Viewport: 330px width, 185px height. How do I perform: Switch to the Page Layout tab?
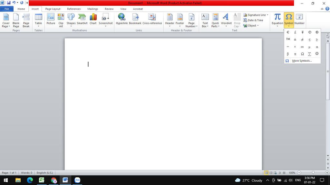pyautogui.click(x=53, y=9)
